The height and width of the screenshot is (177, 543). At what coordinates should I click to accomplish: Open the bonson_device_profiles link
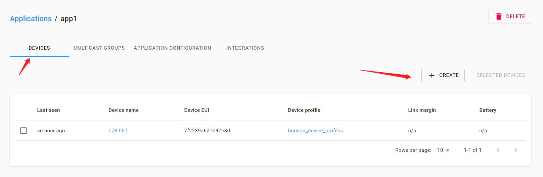click(x=315, y=131)
